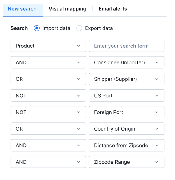Click the Zipcode Range dropdown chevron
The height and width of the screenshot is (180, 175).
click(157, 162)
